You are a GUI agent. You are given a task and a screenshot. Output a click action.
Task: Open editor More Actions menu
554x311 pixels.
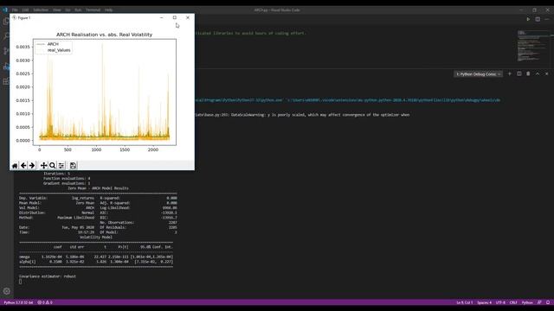pos(546,19)
